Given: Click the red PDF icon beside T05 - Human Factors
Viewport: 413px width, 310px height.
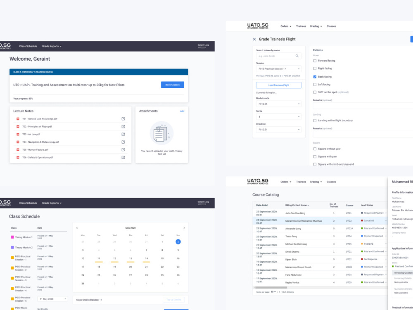Looking at the screenshot, I should click(x=18, y=150).
